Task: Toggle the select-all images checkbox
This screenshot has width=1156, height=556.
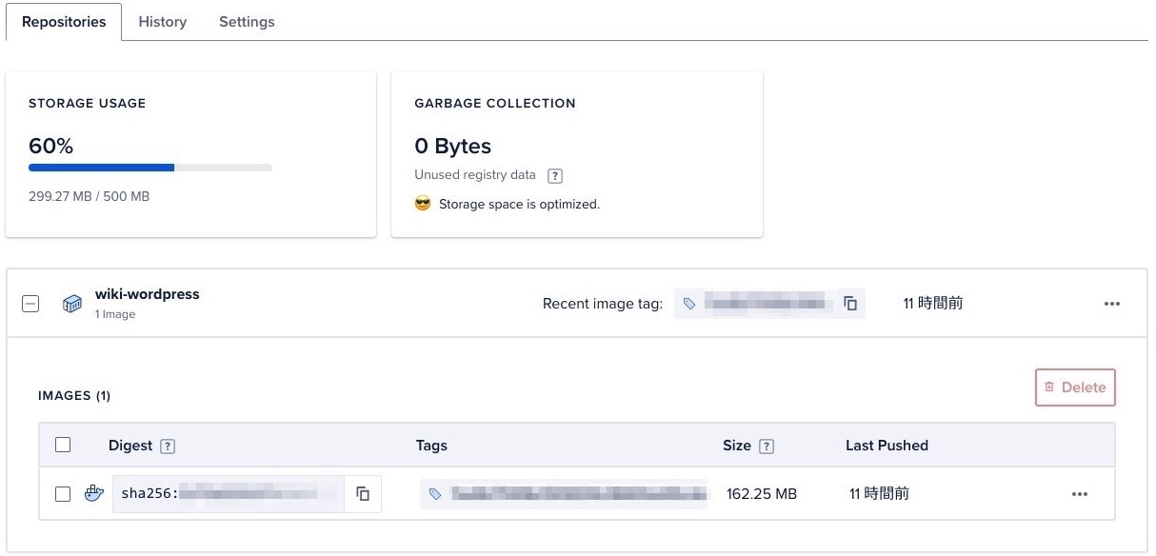Action: tap(63, 445)
